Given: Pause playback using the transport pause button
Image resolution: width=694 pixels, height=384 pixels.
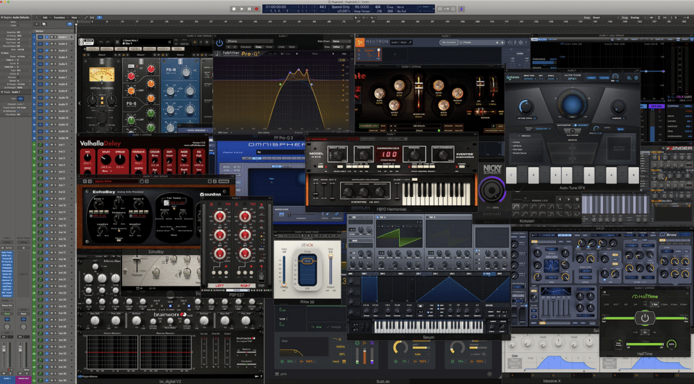Looking at the screenshot, I should (x=248, y=8).
